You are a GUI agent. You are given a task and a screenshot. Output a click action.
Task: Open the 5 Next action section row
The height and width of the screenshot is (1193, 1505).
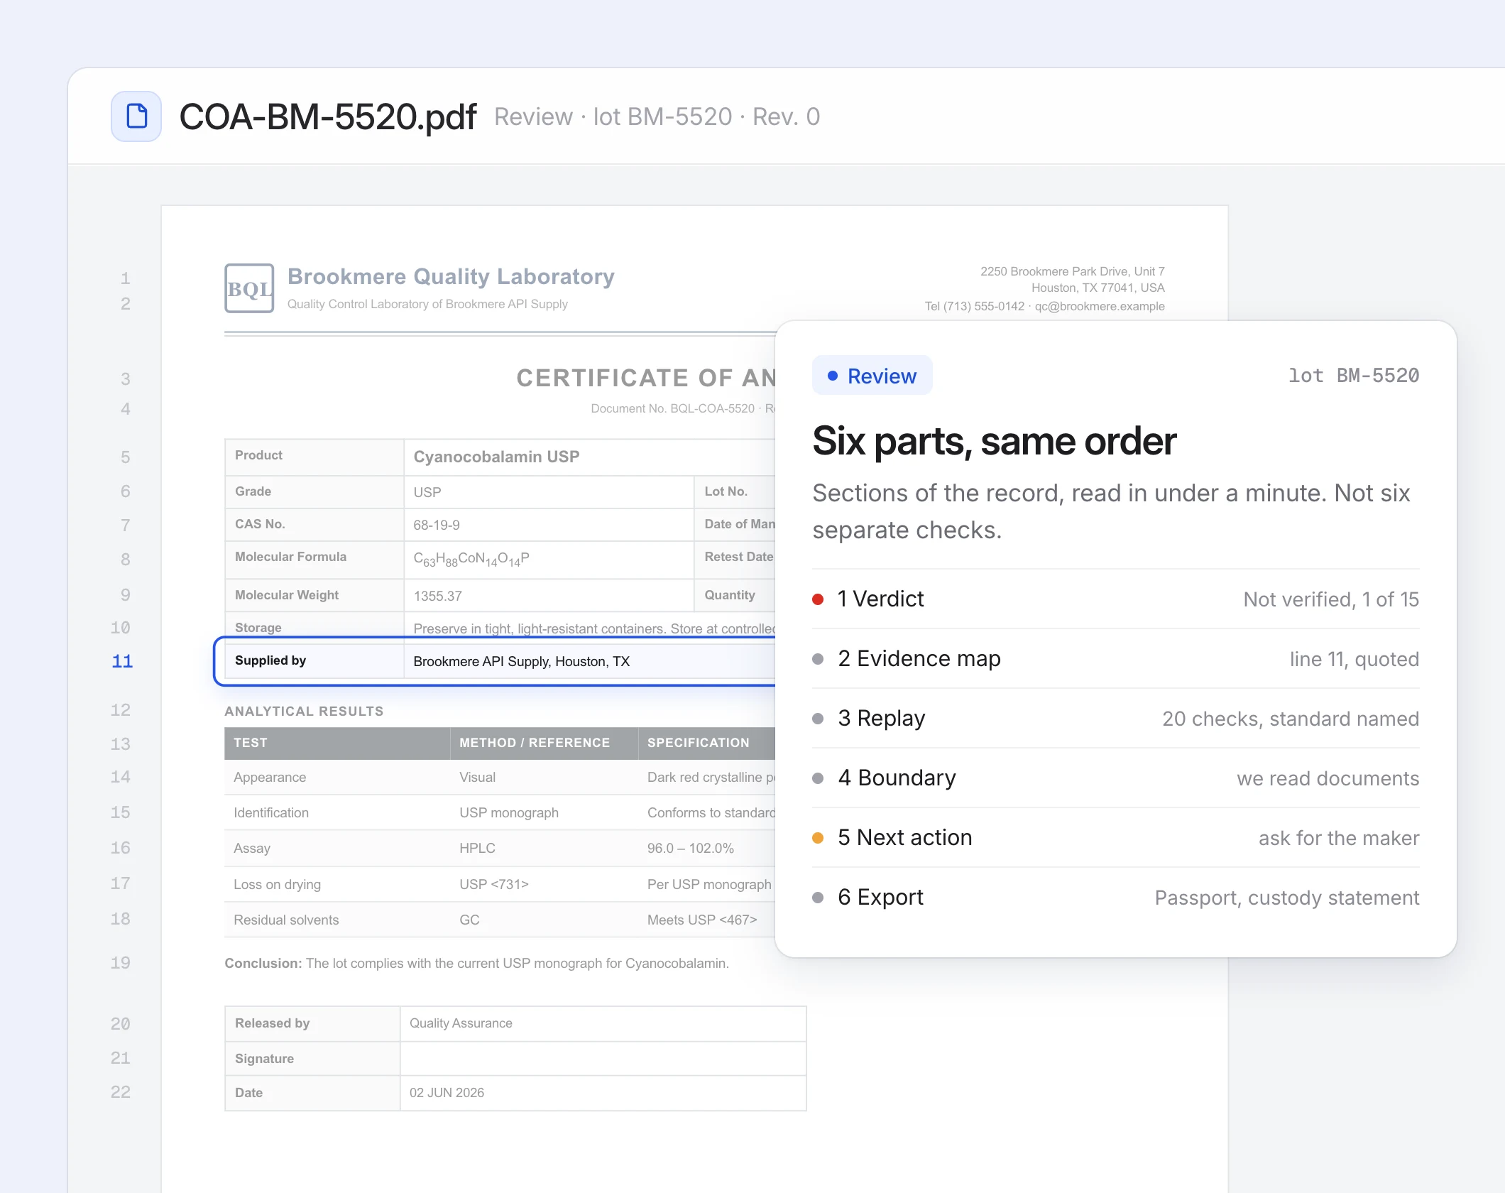pyautogui.click(x=1115, y=838)
